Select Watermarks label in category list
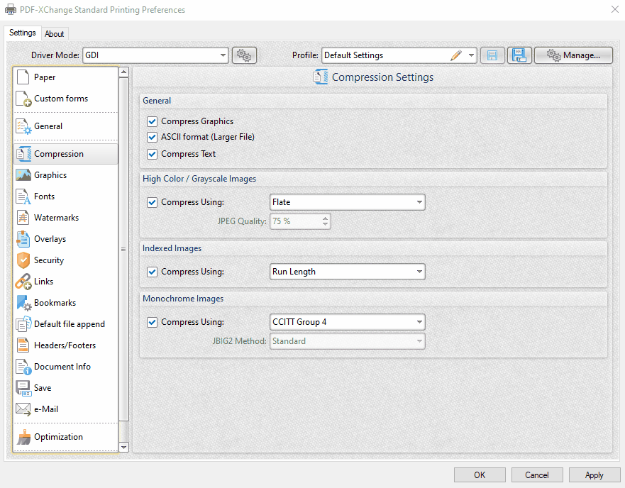625x488 pixels. [x=56, y=218]
